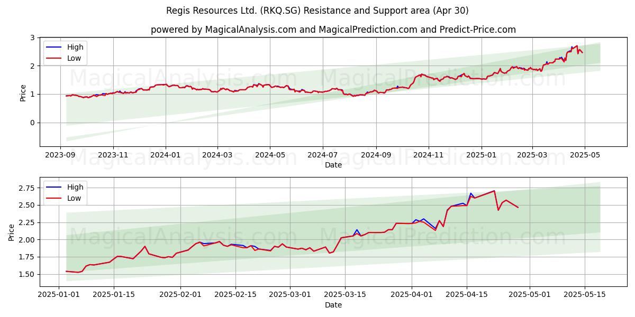Click the last data point of the bottom chart line
This screenshot has width=635, height=317.
(x=518, y=207)
